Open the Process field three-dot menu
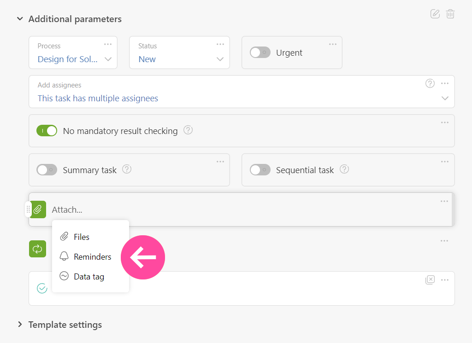 coord(108,44)
